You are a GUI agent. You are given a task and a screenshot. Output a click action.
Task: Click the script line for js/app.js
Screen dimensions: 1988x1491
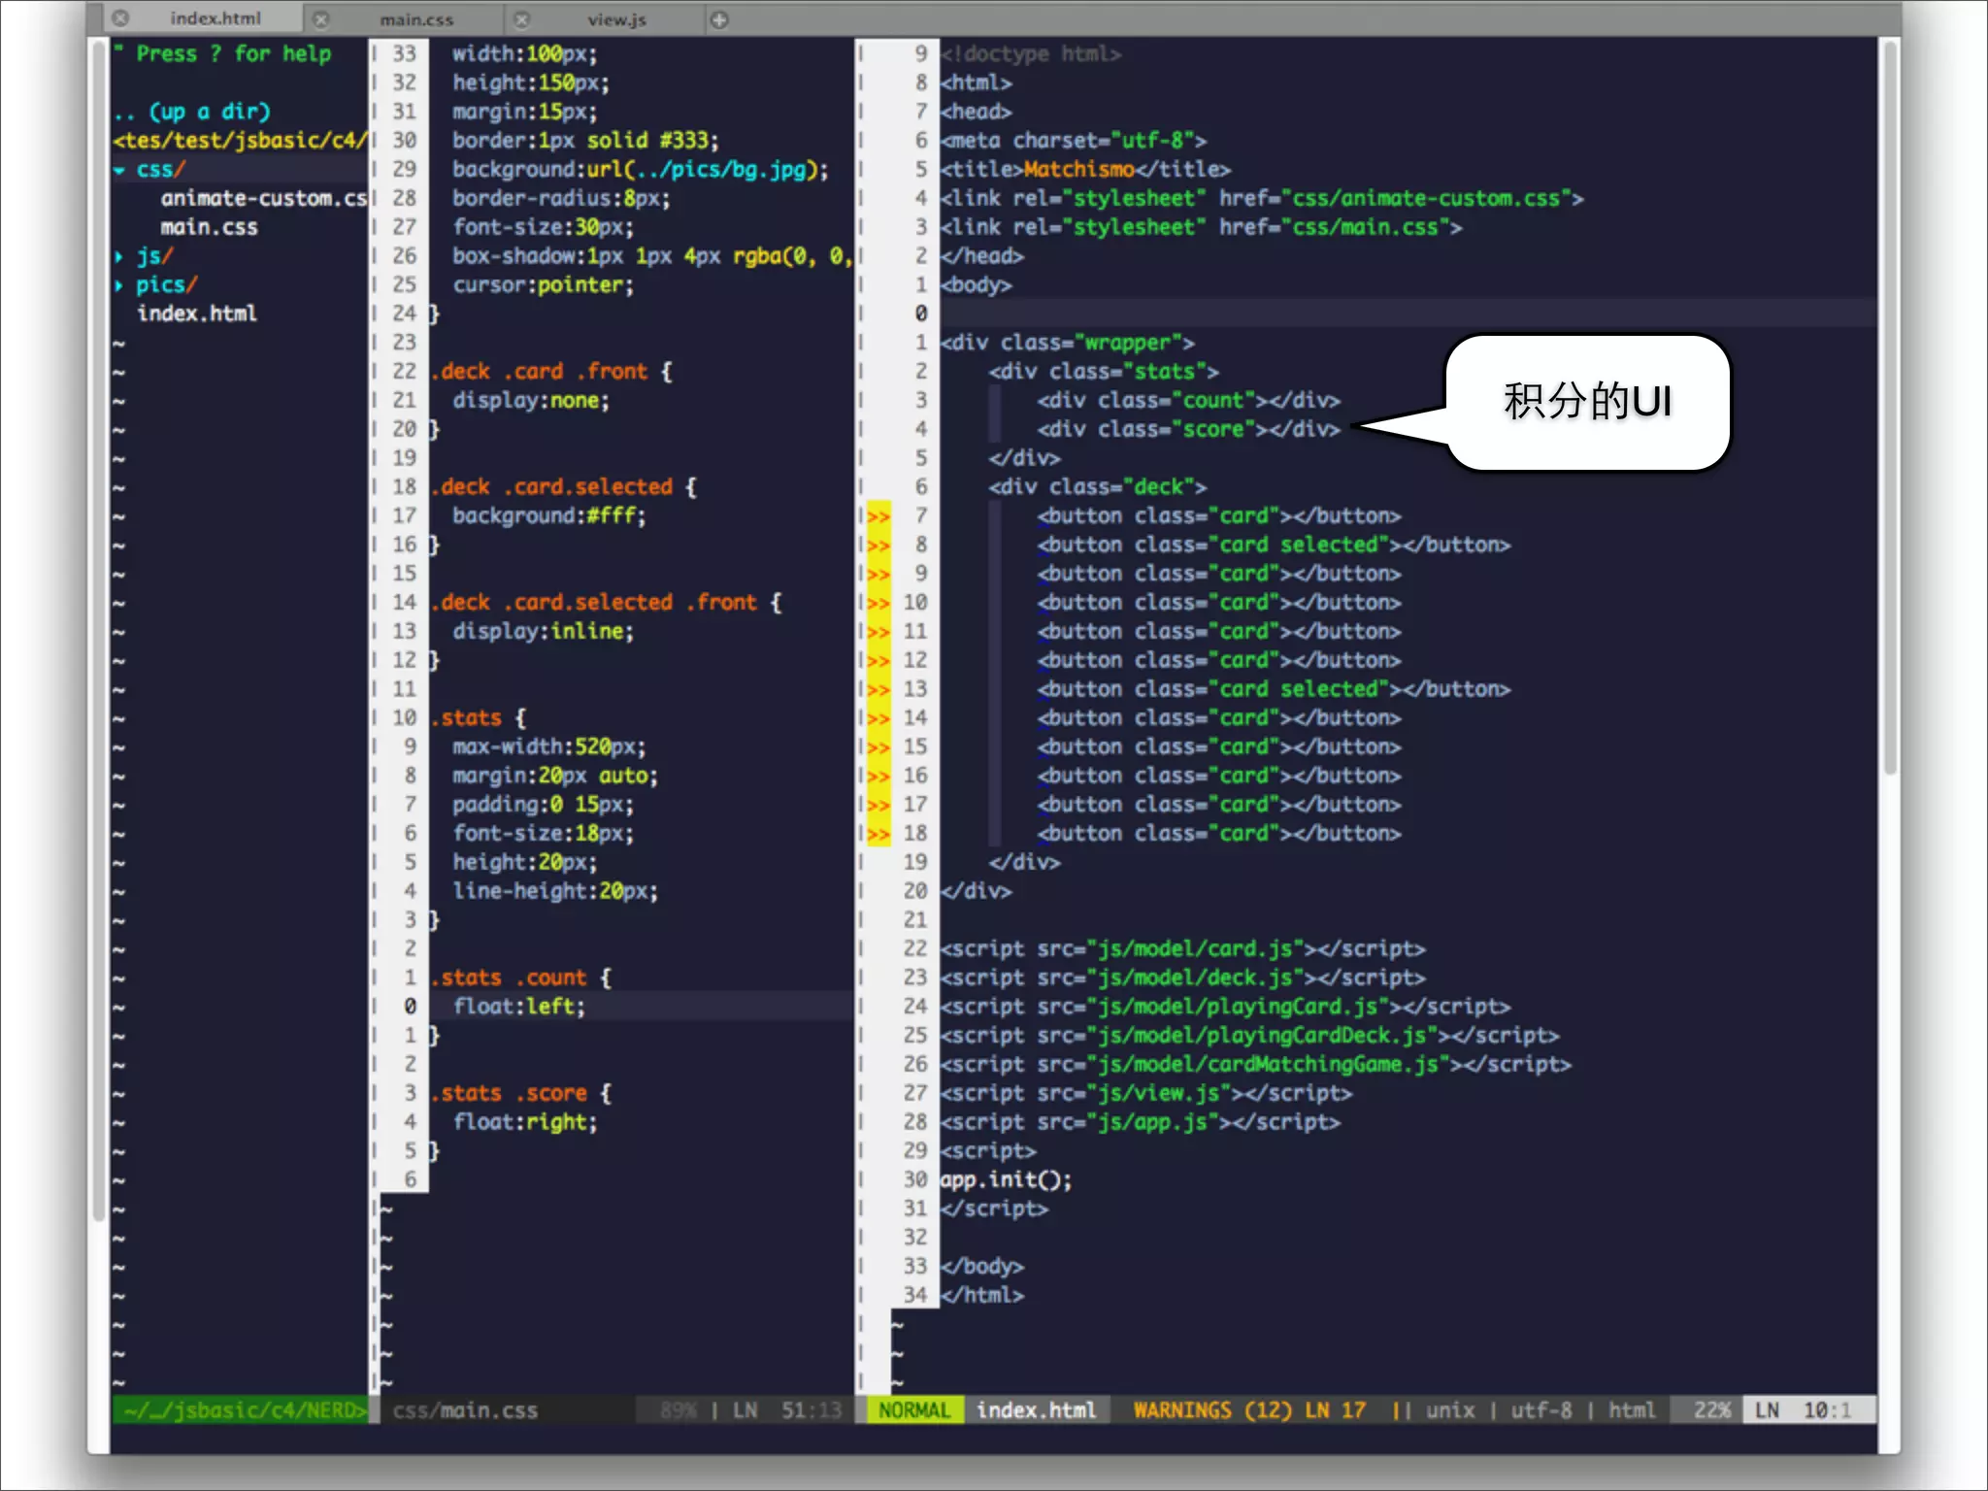pos(1140,1122)
